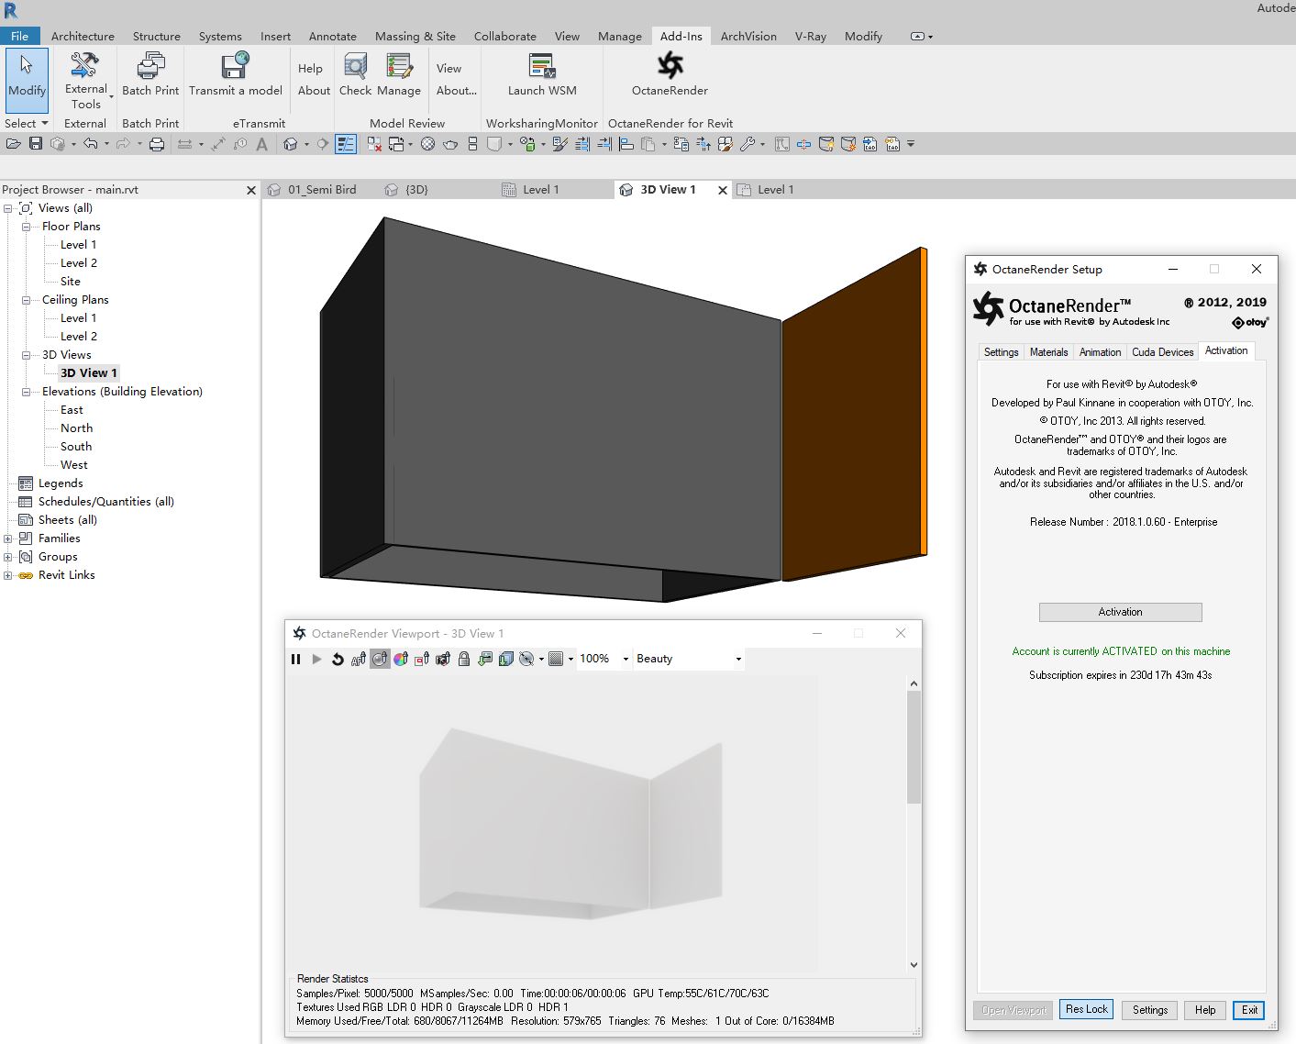Click the Settings button at bottom of Setup
The width and height of the screenshot is (1296, 1044).
(x=1150, y=1010)
